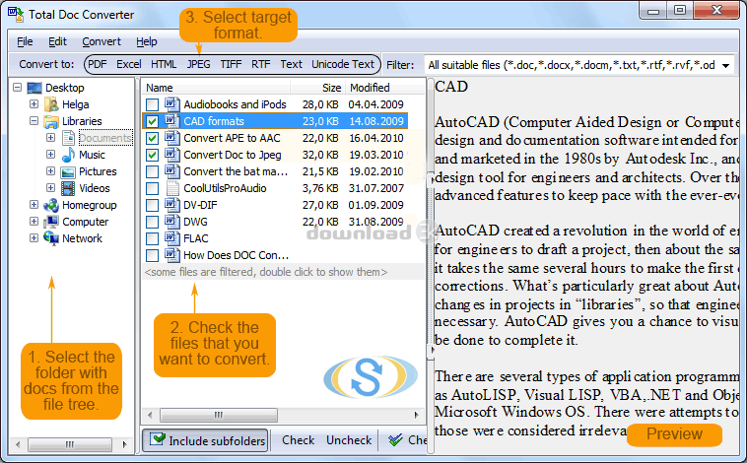Image resolution: width=747 pixels, height=463 pixels.
Task: Click the Desktop icon in the tree
Action: pyautogui.click(x=34, y=88)
